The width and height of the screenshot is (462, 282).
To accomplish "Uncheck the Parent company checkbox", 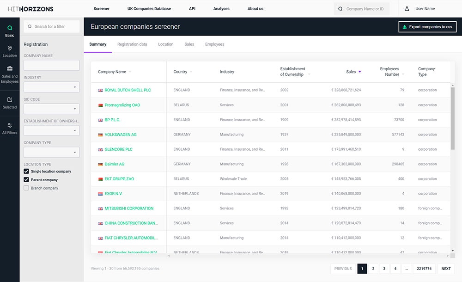I will point(26,180).
